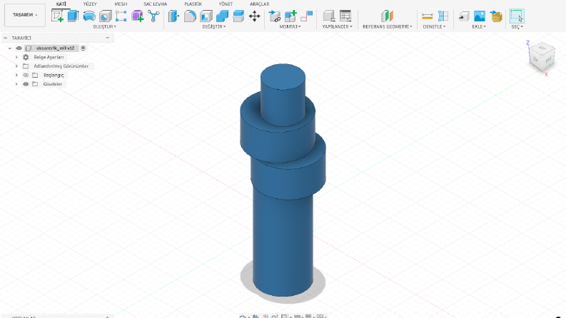Click the Pattern tool icon in Oluştur
This screenshot has height=318, width=566.
[x=121, y=16]
